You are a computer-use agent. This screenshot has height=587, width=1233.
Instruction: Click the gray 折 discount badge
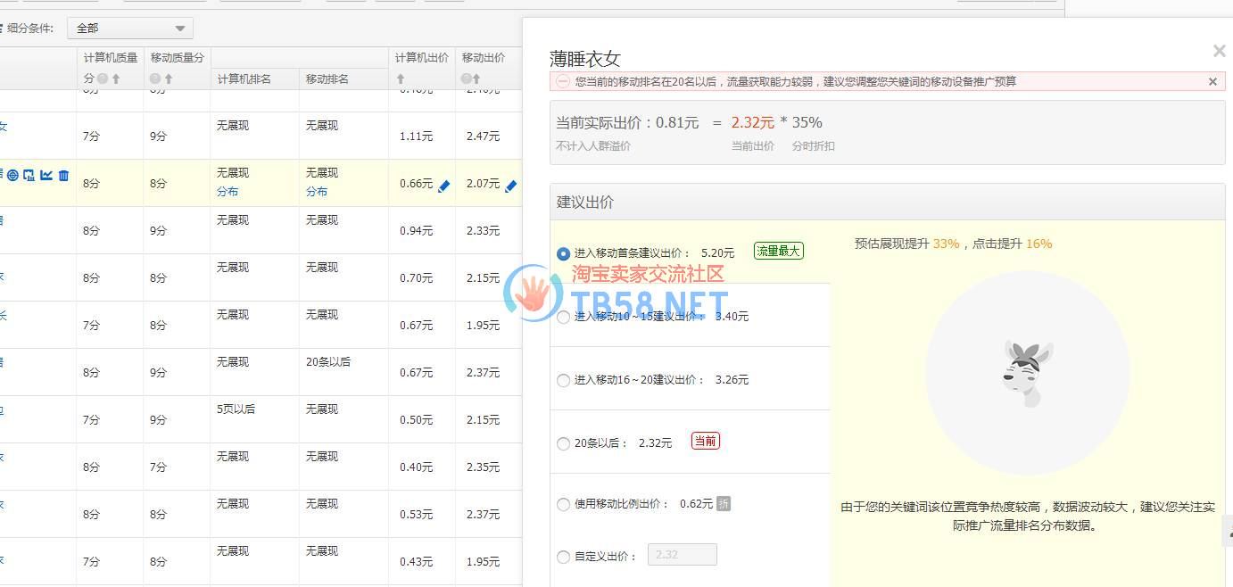point(724,504)
